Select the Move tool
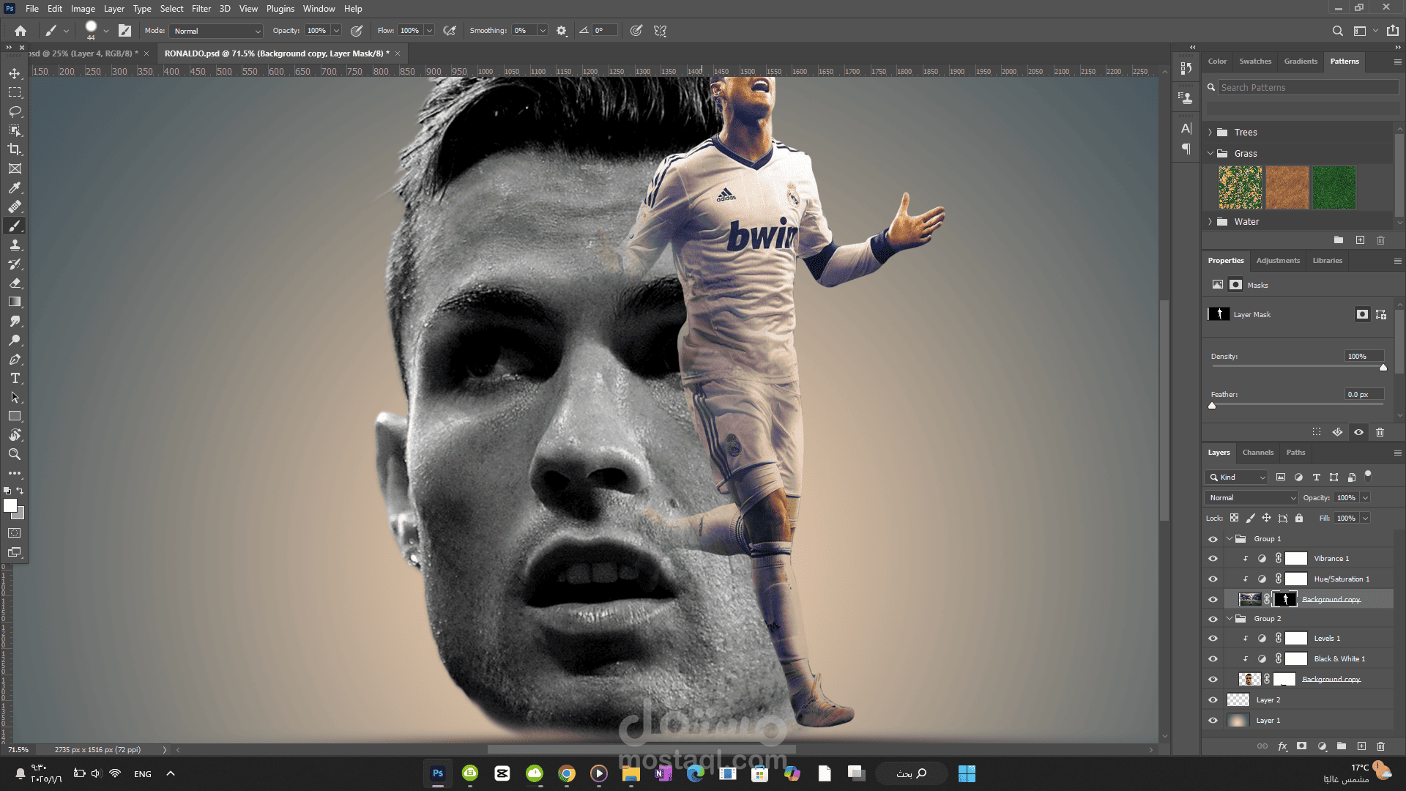Image resolution: width=1406 pixels, height=791 pixels. tap(15, 73)
